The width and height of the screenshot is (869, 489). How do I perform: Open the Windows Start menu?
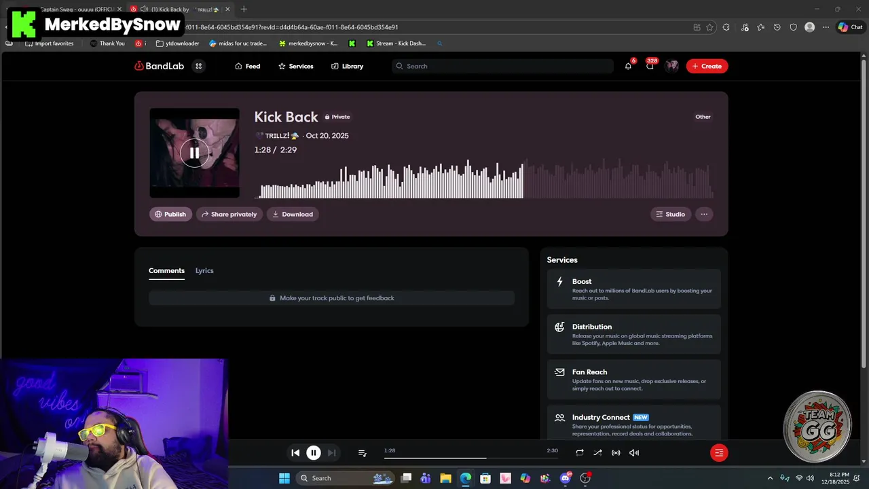(x=284, y=478)
